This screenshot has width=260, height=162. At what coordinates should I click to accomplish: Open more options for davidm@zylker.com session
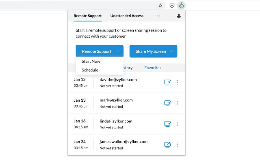click(177, 82)
